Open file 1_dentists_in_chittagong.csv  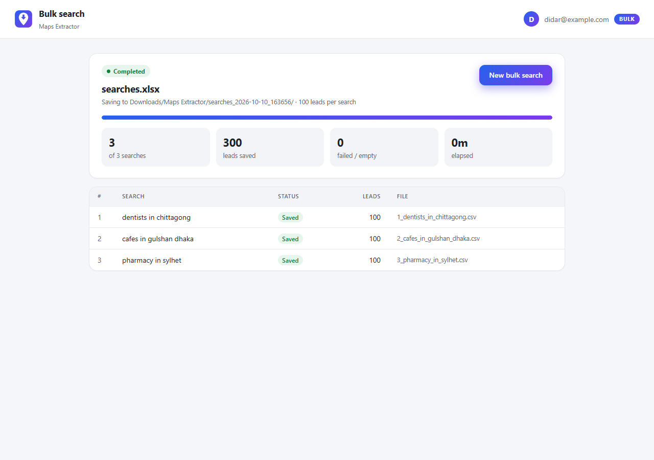(437, 217)
